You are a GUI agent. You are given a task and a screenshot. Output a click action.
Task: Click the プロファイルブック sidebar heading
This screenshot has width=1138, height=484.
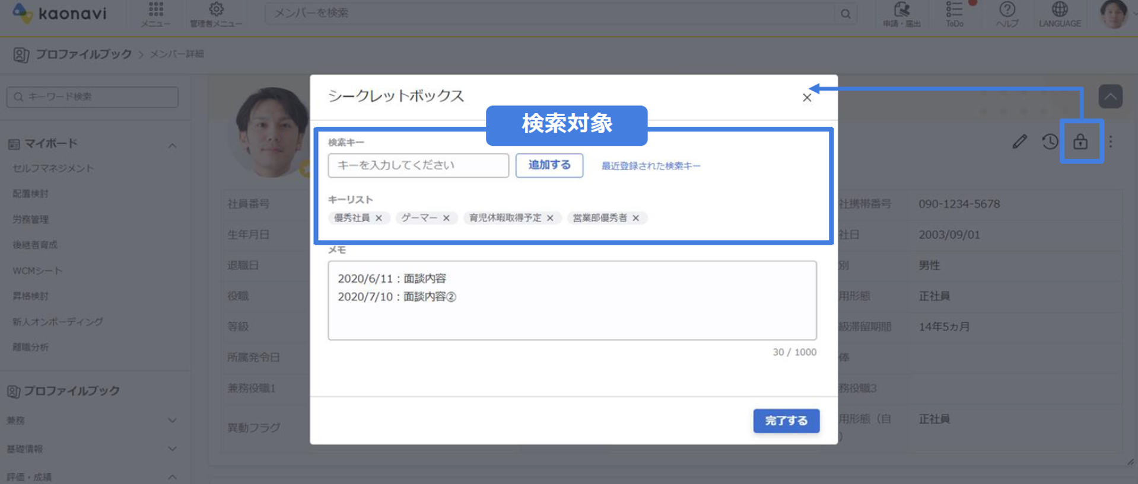[x=71, y=391]
